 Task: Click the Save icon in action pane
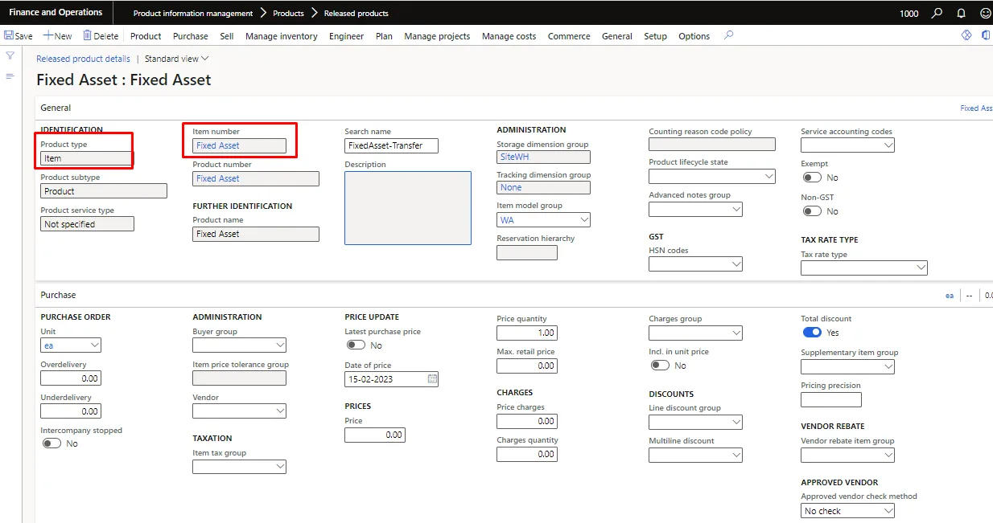pos(9,35)
